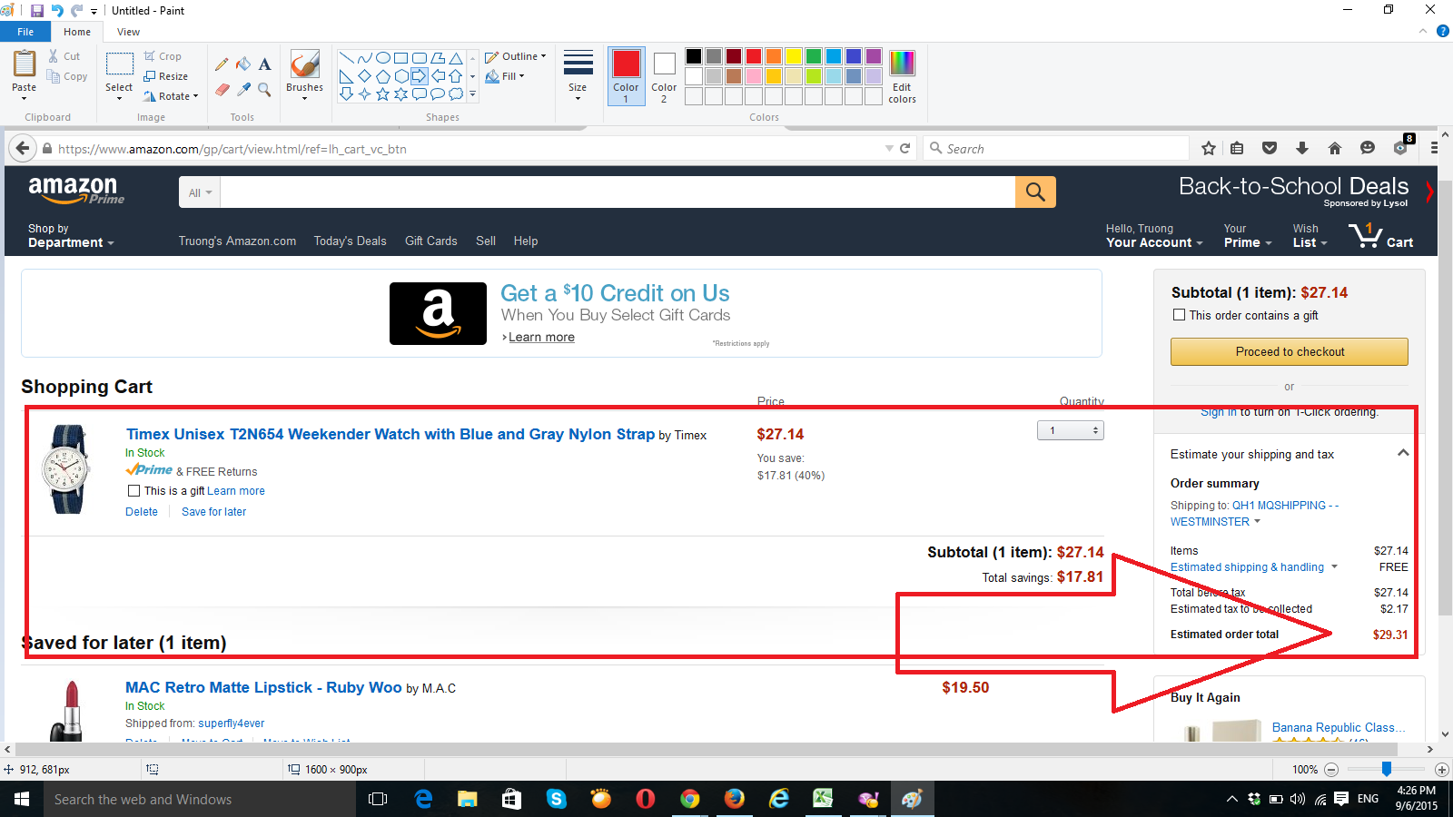
Task: Click the Copy icon
Action: click(x=54, y=76)
